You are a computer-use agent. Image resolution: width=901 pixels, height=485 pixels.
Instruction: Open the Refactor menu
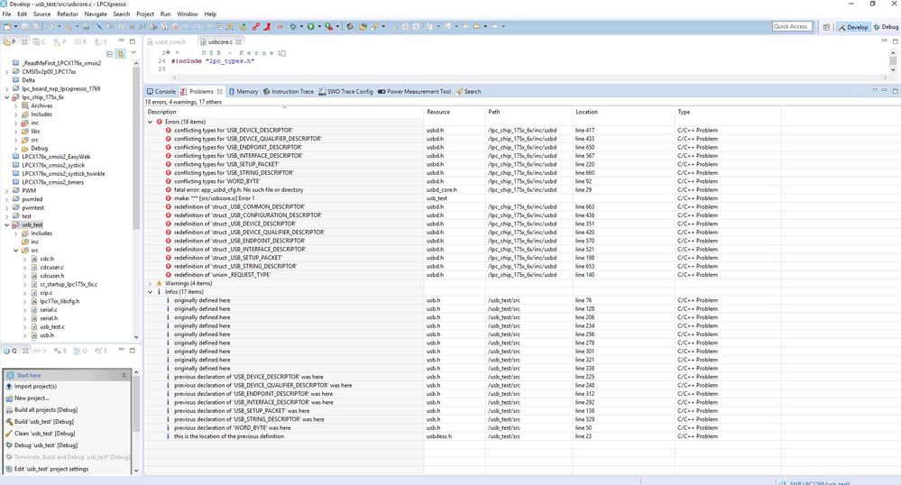[68, 14]
